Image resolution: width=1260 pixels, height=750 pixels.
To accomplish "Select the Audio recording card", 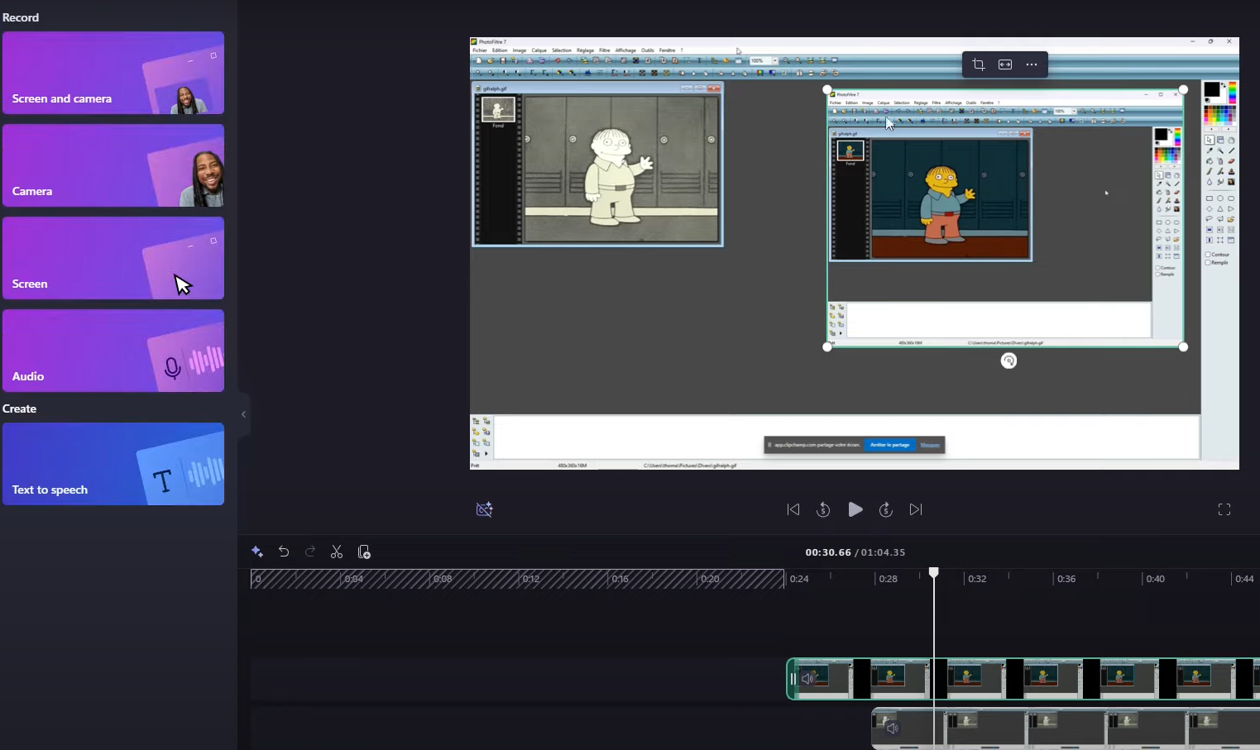I will click(x=113, y=351).
